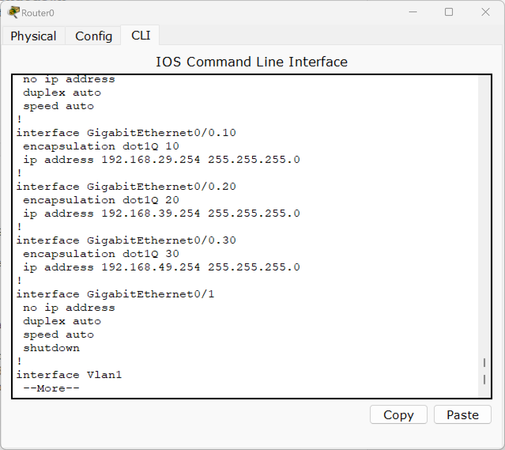Click the Copy button
Viewport: 505px width, 450px height.
398,415
